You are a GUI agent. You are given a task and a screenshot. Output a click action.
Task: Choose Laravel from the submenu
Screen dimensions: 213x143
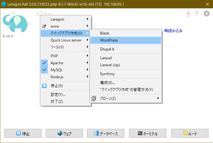pyautogui.click(x=126, y=58)
